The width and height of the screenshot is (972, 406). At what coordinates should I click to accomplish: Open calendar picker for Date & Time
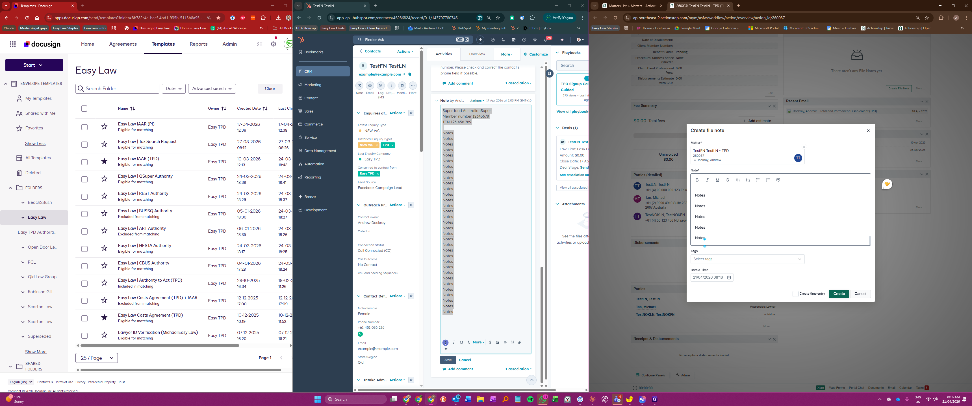click(729, 277)
